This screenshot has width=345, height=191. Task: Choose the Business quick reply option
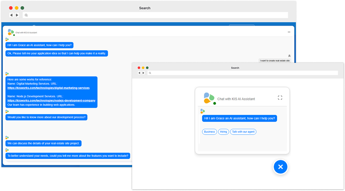tap(209, 132)
